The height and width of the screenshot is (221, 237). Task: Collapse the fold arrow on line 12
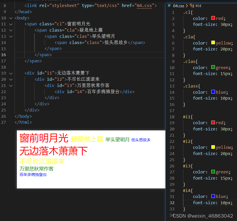(x=11, y=30)
